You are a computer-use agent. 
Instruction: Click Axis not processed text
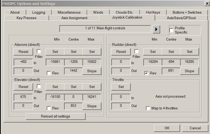(170, 97)
